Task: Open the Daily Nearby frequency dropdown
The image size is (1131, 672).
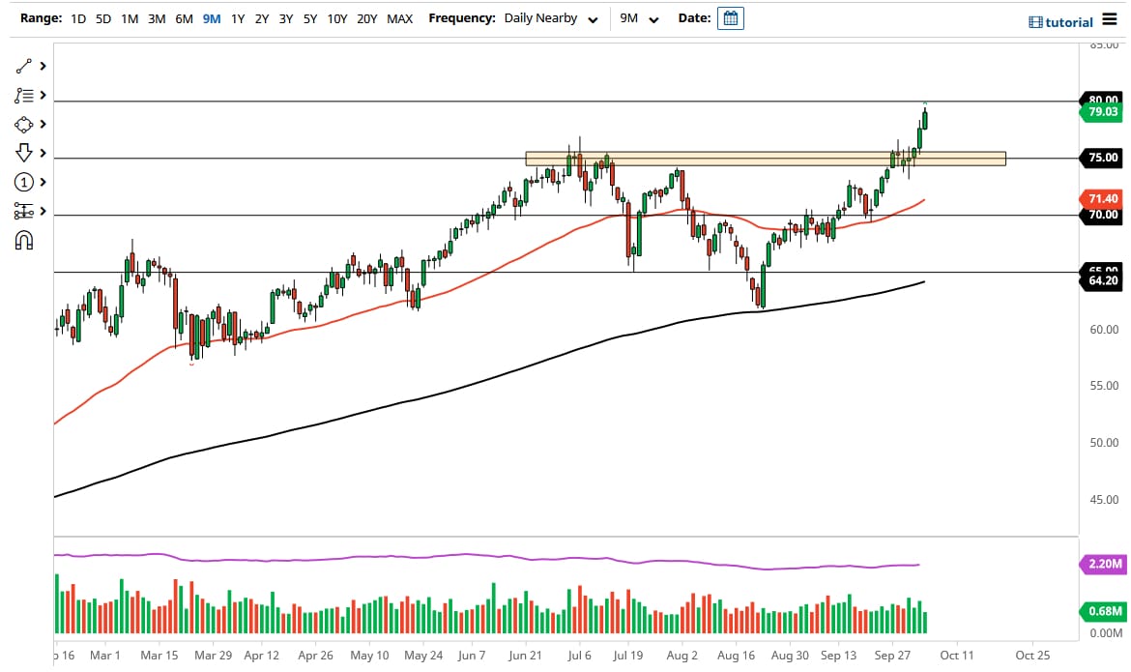Action: (x=550, y=18)
